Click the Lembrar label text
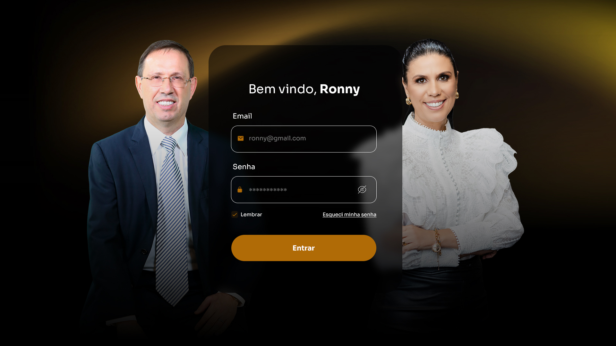Viewport: 616px width, 346px height. coord(251,215)
